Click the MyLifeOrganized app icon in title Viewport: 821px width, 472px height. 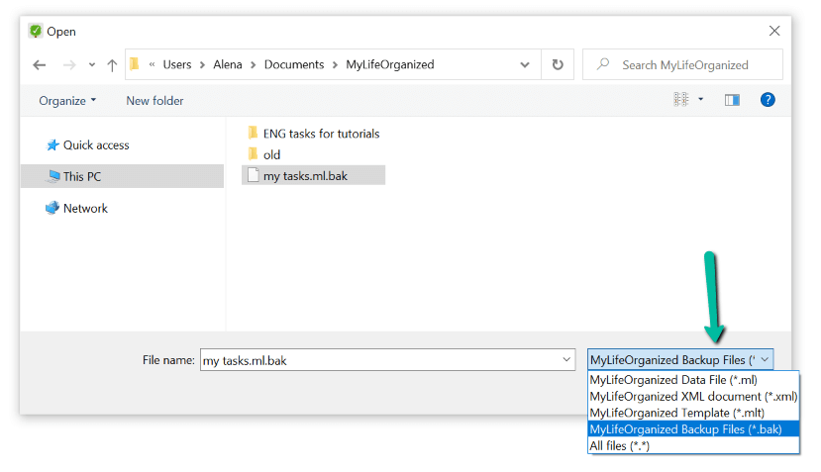point(36,31)
